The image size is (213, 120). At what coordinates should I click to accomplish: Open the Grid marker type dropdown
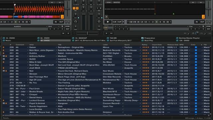pos(59,26)
